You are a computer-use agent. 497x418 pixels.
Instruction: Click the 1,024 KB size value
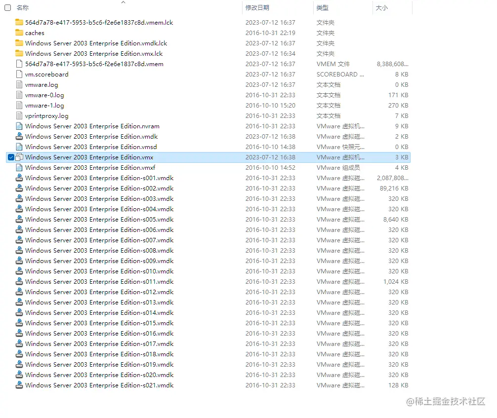(396, 281)
